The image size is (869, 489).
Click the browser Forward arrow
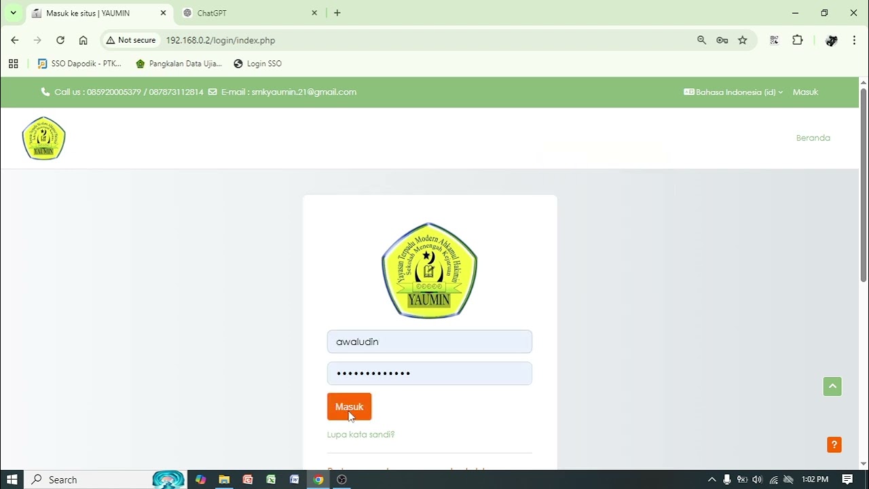pos(37,40)
